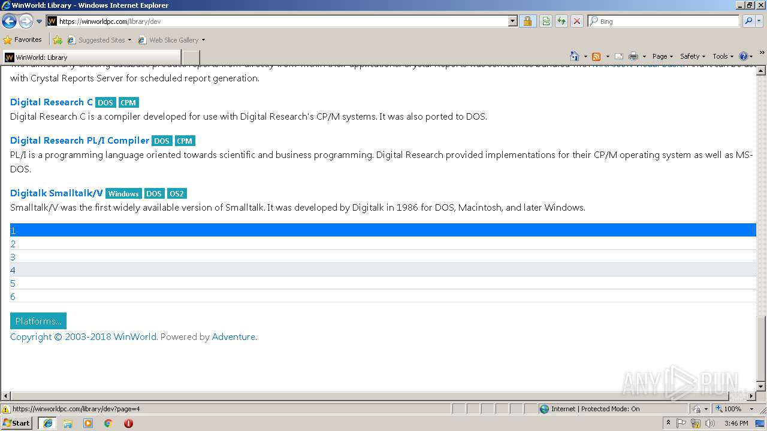
Task: Click the Action Center flag tray icon
Action: (x=682, y=423)
